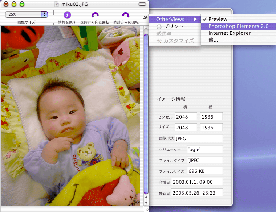Click the green zoom button
276x212 pixels.
[22, 4]
